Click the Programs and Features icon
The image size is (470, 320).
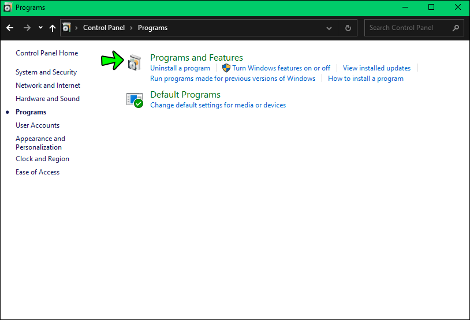pyautogui.click(x=135, y=62)
